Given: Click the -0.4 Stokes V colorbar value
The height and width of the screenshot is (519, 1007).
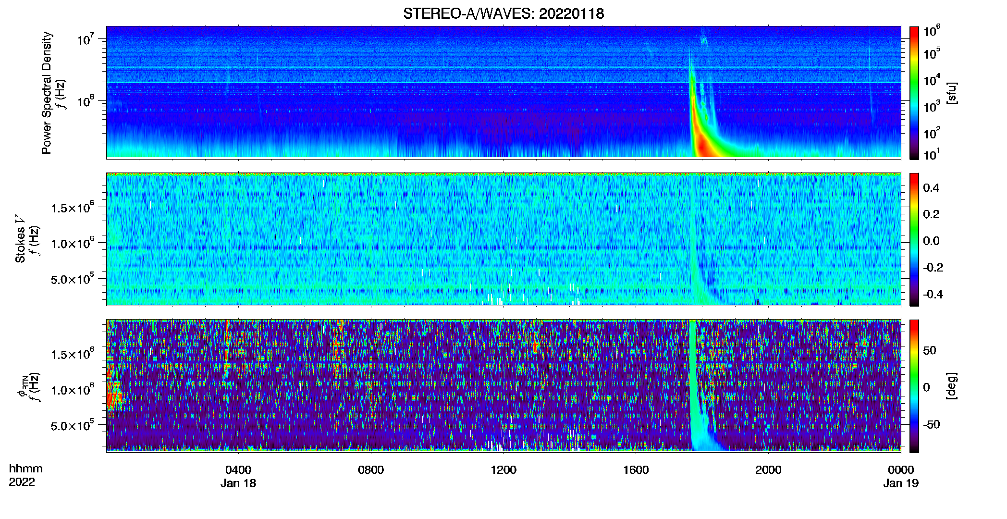Looking at the screenshot, I should tap(933, 294).
